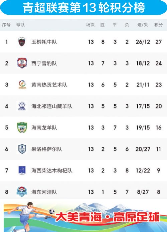Open the 西宁雪豹队 team name

click(x=44, y=63)
